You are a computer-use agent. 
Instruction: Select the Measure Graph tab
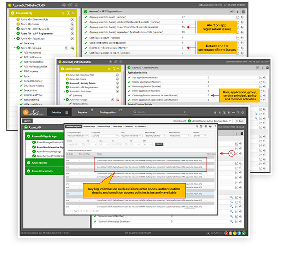[x=89, y=126]
